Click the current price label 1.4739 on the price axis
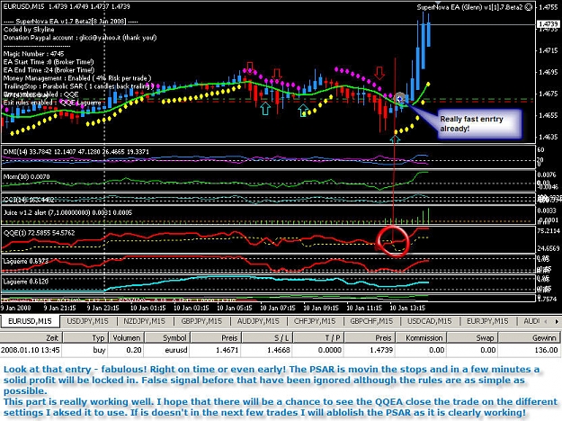The image size is (562, 421). click(x=548, y=24)
